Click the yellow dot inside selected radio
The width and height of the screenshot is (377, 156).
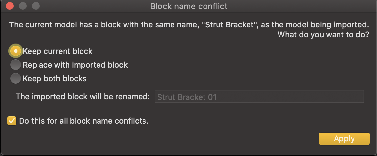coord(16,51)
